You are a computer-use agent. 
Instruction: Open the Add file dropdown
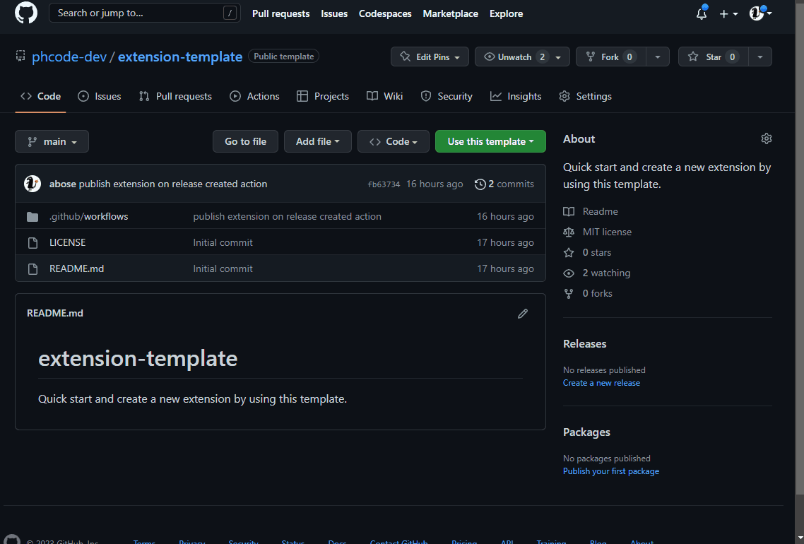pos(317,141)
